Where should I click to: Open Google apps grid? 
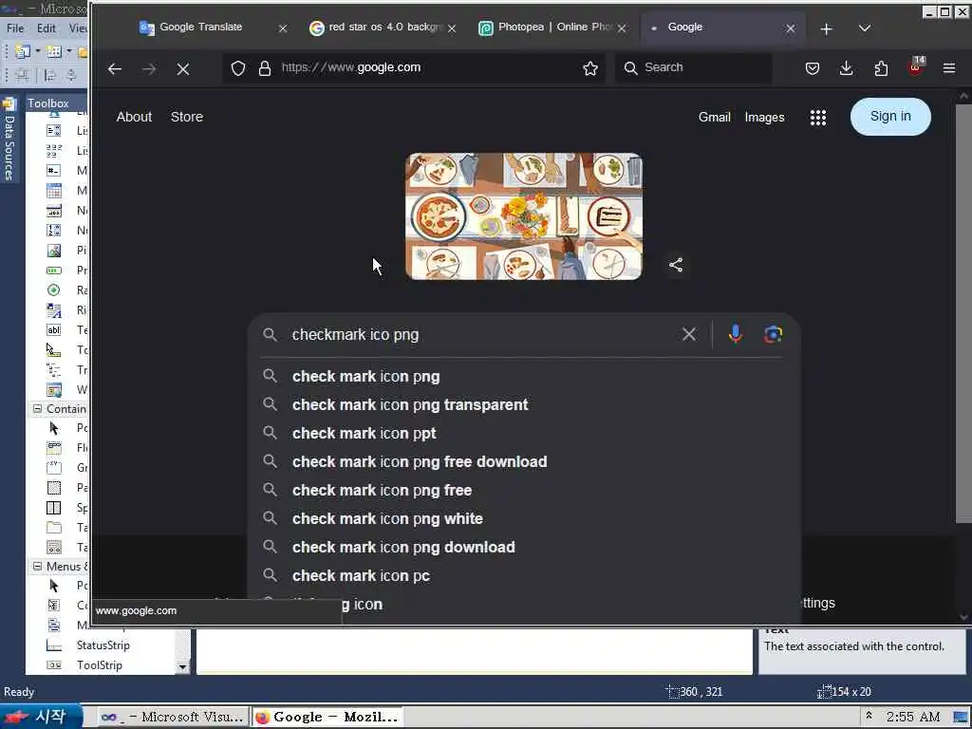point(818,117)
